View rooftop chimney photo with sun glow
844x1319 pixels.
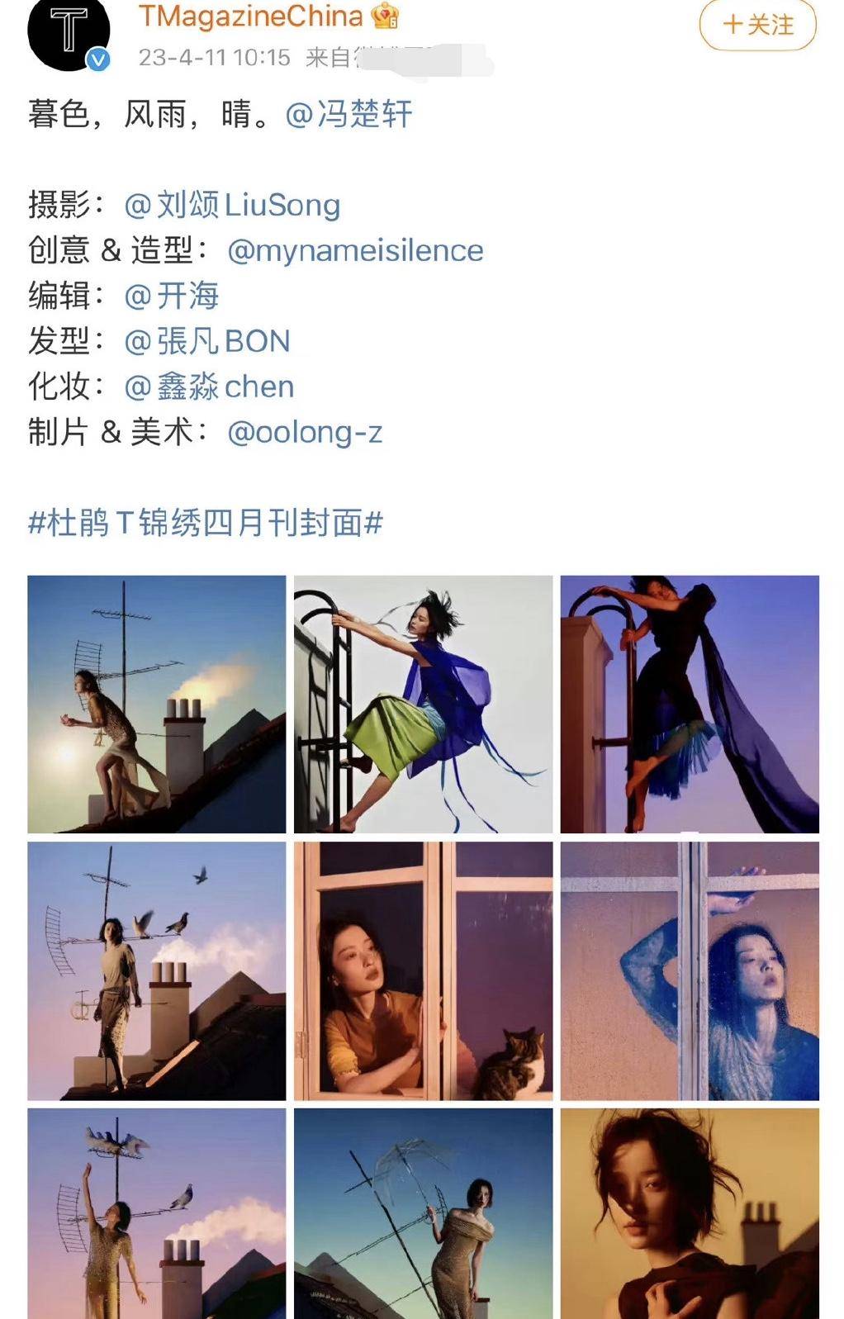coord(157,705)
